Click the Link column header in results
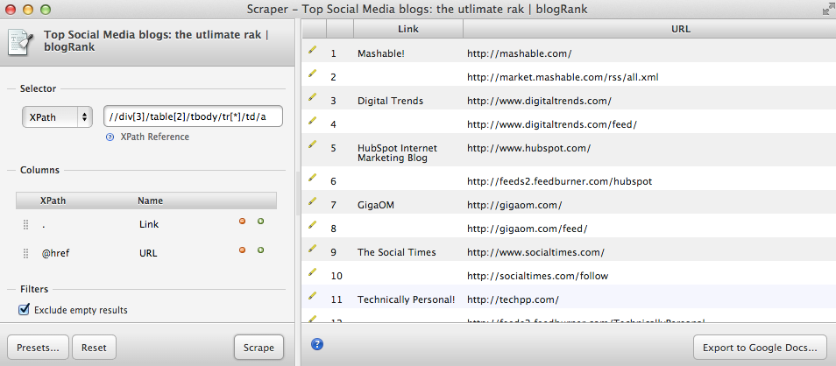 [x=408, y=29]
